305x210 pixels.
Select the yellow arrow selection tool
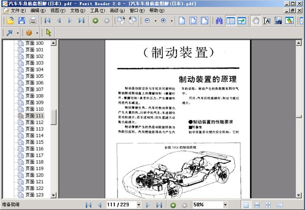coord(49,33)
